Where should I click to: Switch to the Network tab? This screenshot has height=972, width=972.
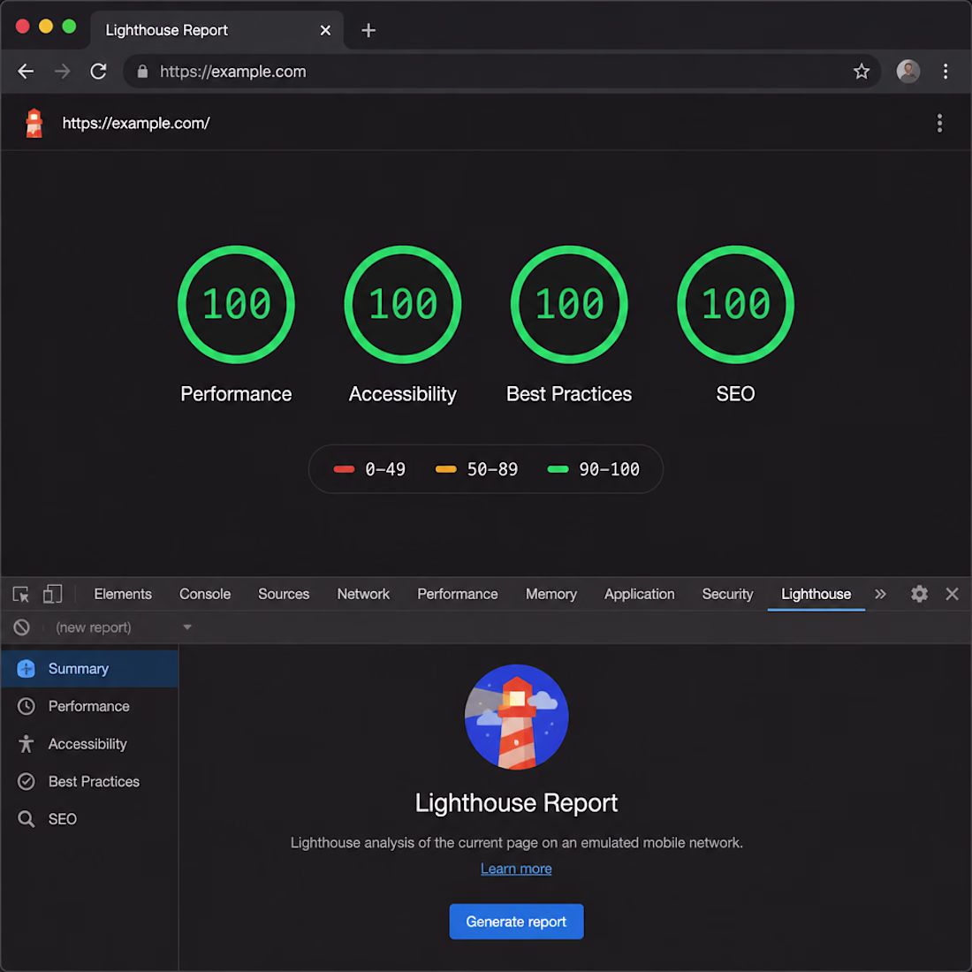pos(363,594)
